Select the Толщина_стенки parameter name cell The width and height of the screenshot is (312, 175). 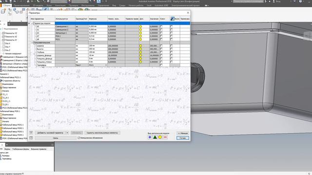click(45, 62)
